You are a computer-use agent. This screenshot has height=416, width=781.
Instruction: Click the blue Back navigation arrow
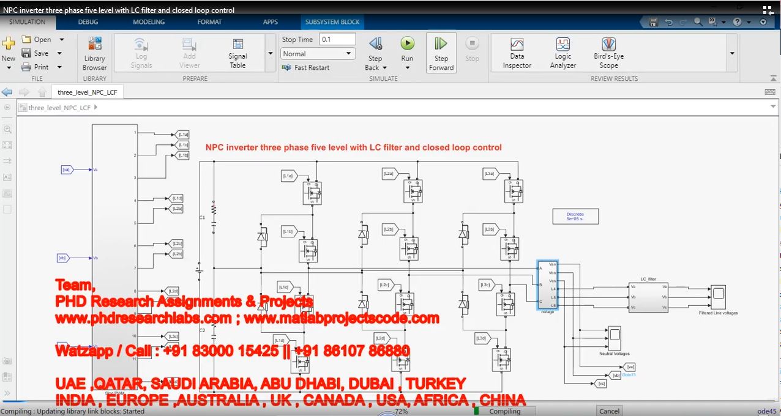(x=7, y=92)
